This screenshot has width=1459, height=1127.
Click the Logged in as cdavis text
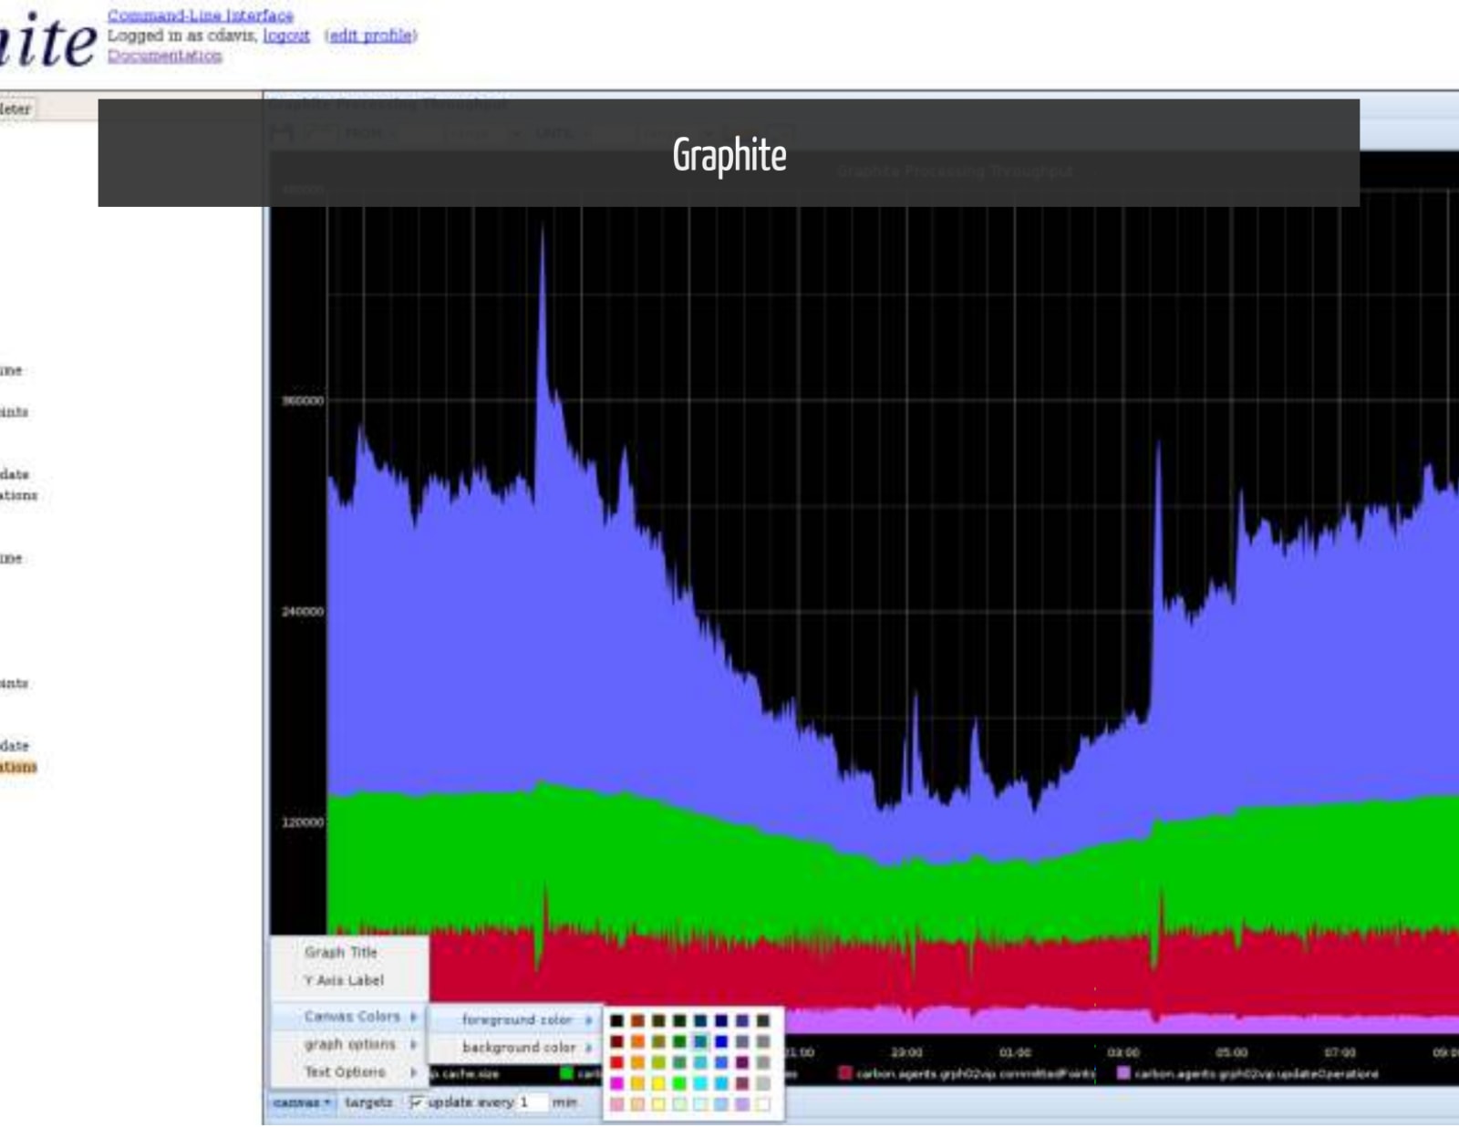pyautogui.click(x=182, y=36)
